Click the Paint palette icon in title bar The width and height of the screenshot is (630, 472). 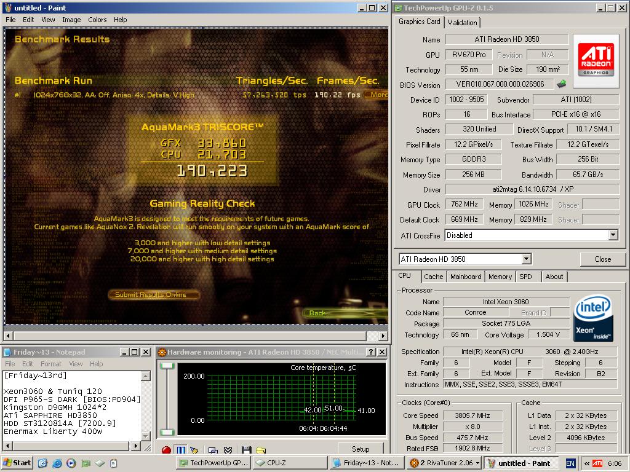[7, 7]
